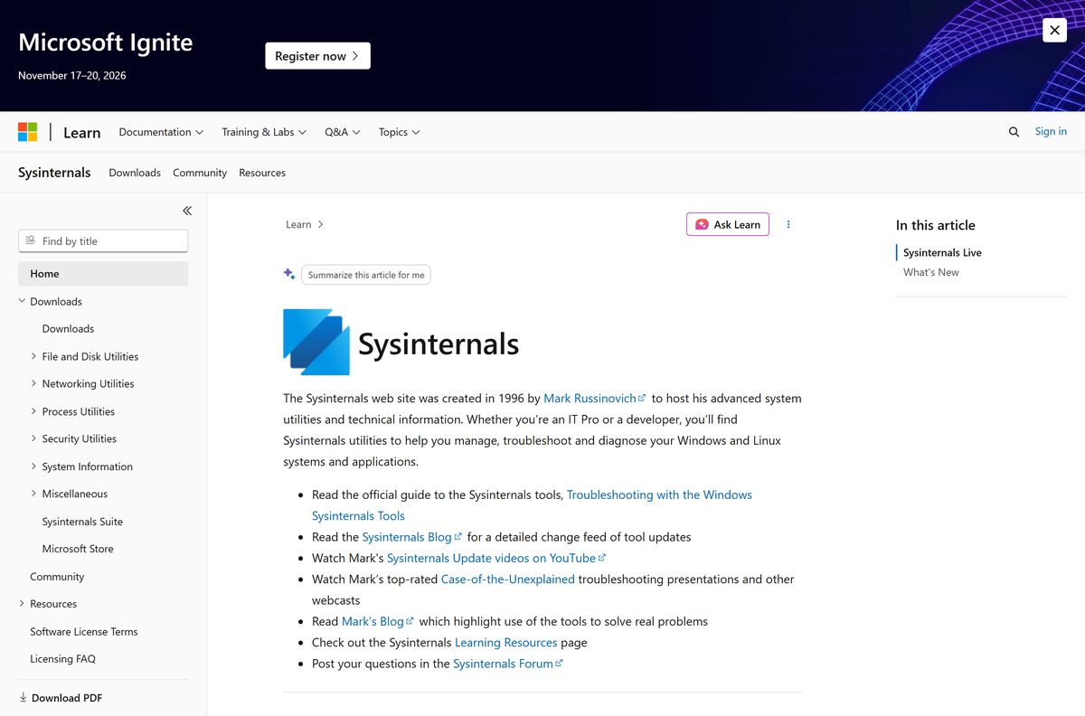This screenshot has width=1085, height=716.
Task: Open Downloads in the Sysinternals nav bar
Action: 135,173
